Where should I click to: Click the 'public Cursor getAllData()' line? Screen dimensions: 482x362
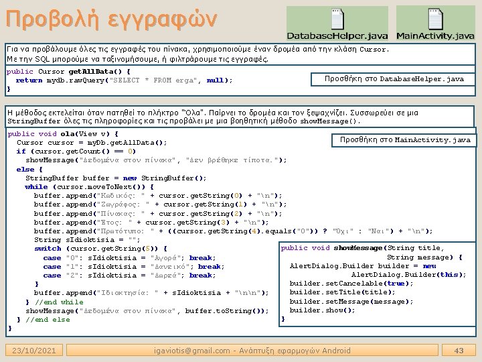point(68,72)
